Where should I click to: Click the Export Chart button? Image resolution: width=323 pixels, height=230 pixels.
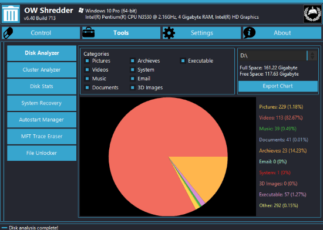click(278, 86)
